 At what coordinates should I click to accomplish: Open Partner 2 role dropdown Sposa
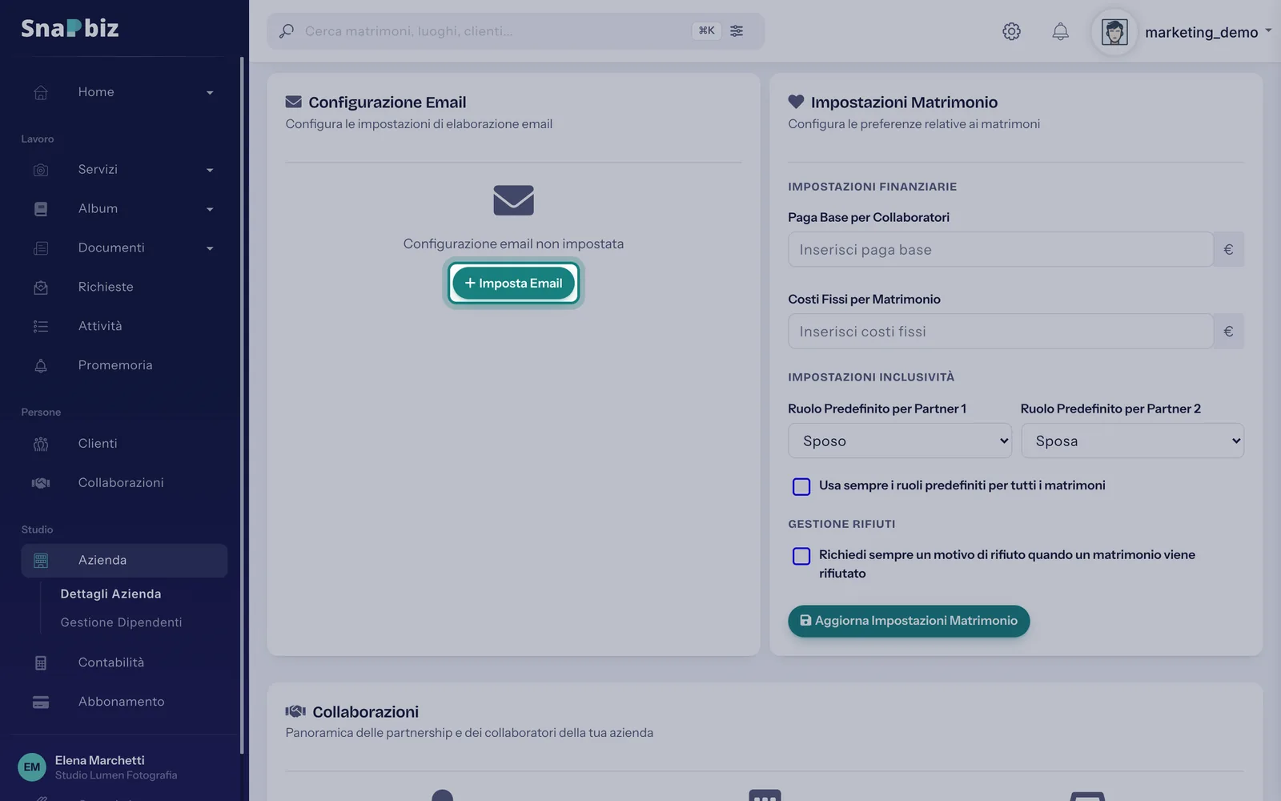pos(1132,441)
